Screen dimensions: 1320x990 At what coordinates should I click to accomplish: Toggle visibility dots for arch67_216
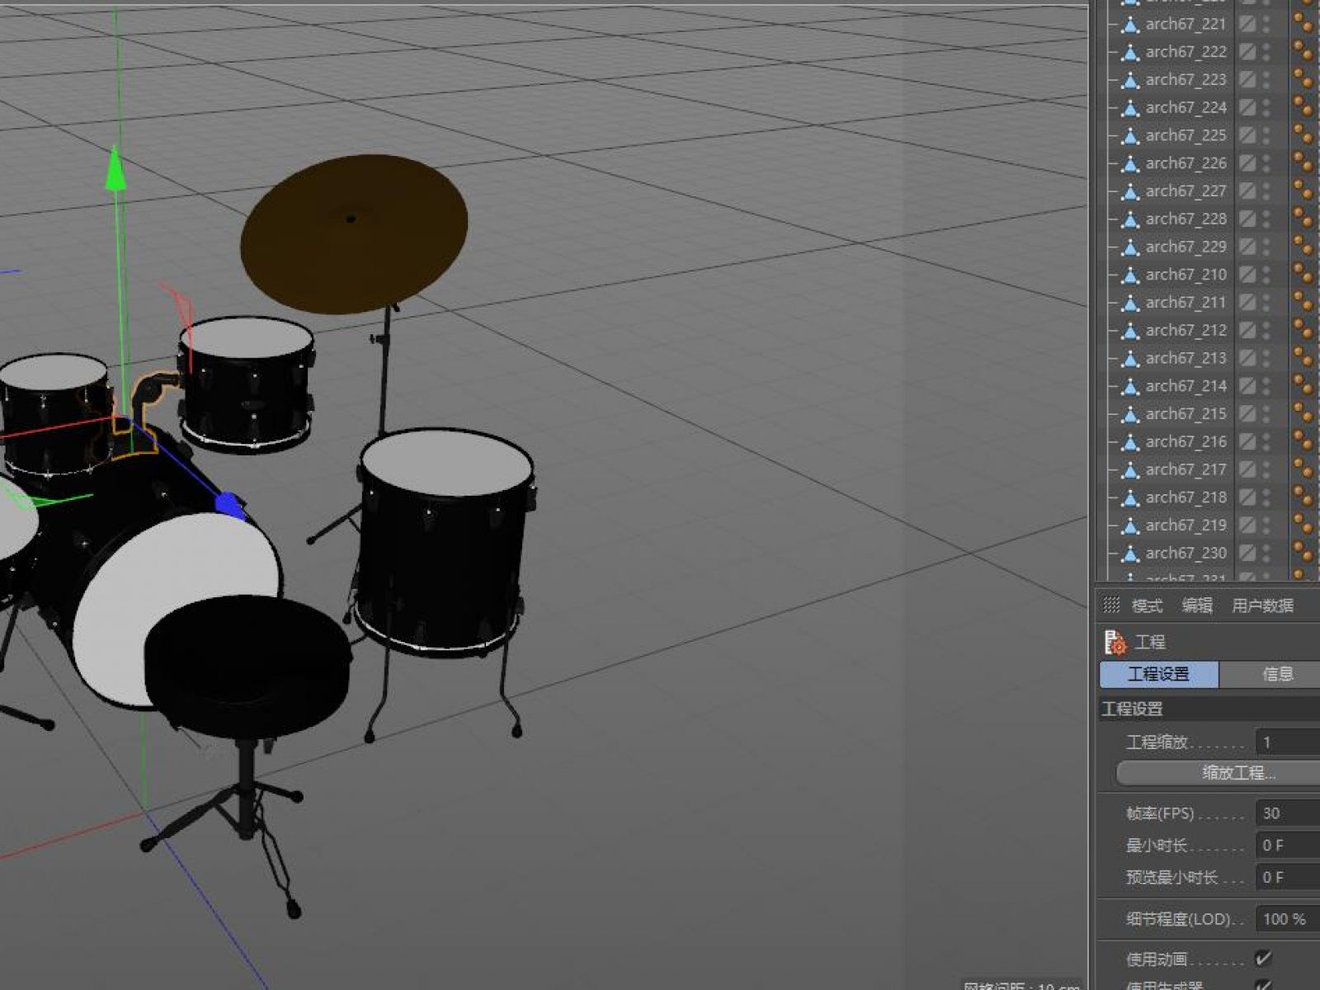point(1267,441)
